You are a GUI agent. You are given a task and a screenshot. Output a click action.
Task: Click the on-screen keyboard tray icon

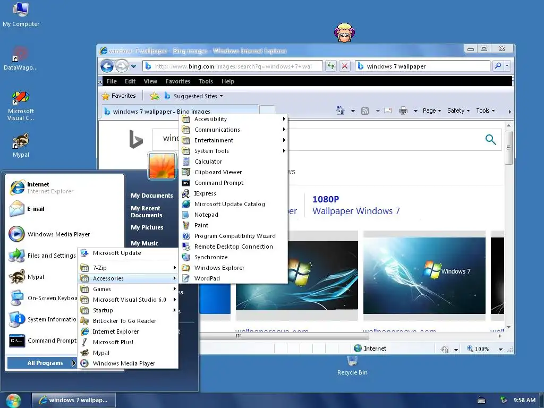coord(481,401)
